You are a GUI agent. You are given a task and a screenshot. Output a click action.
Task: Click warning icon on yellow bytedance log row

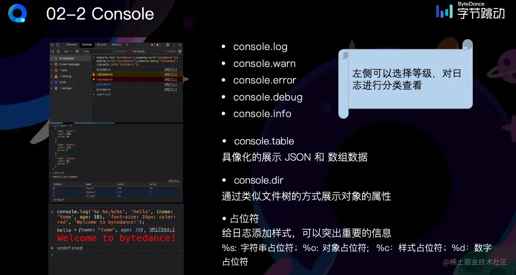click(94, 74)
